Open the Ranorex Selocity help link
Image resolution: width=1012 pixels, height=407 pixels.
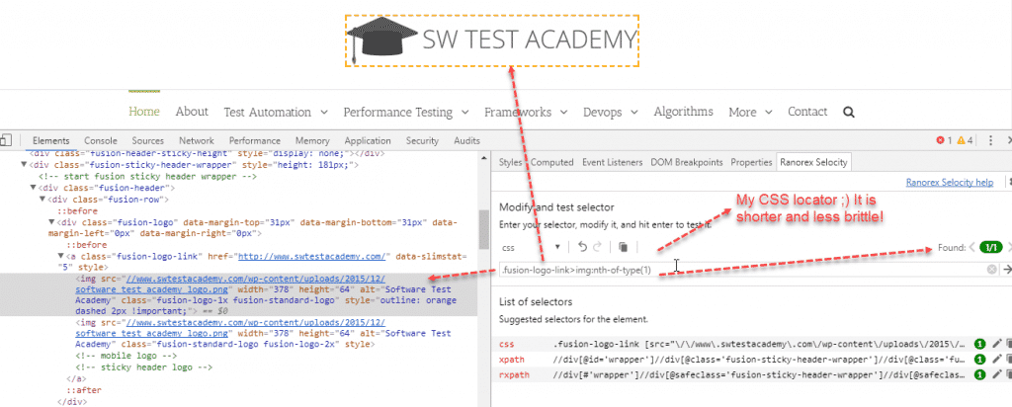click(x=949, y=183)
